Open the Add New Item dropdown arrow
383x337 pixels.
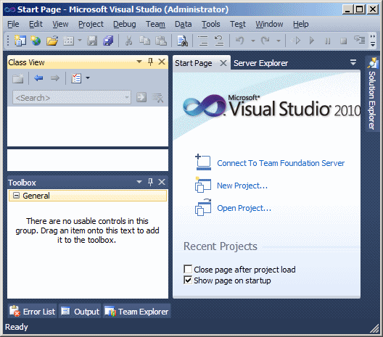click(80, 41)
